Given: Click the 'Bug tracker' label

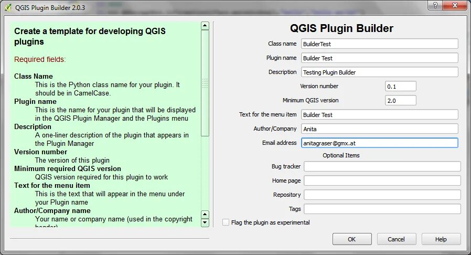Looking at the screenshot, I should (286, 166).
